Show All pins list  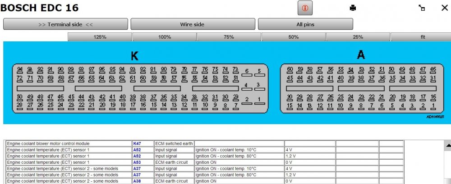(x=305, y=24)
